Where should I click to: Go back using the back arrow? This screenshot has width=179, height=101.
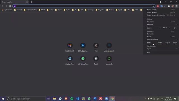(x=3, y=6)
